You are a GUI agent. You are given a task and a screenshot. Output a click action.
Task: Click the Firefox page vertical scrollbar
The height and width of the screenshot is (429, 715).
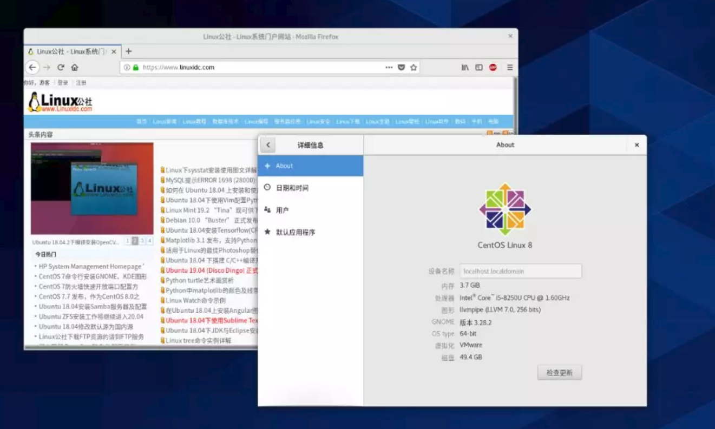pos(515,105)
